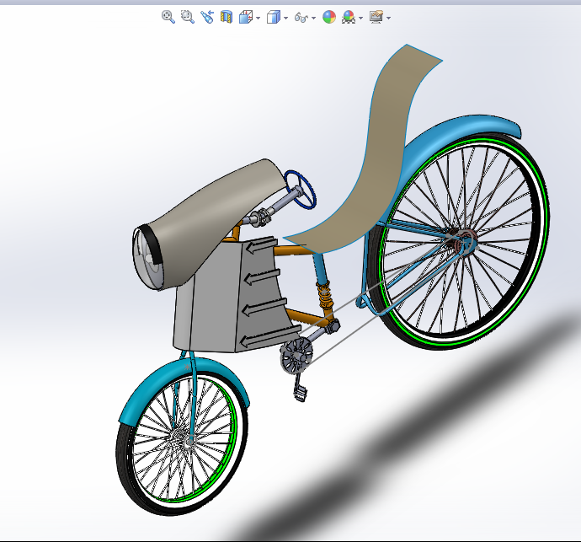
Task: Expand the Display Style dropdown arrow
Action: pos(285,18)
